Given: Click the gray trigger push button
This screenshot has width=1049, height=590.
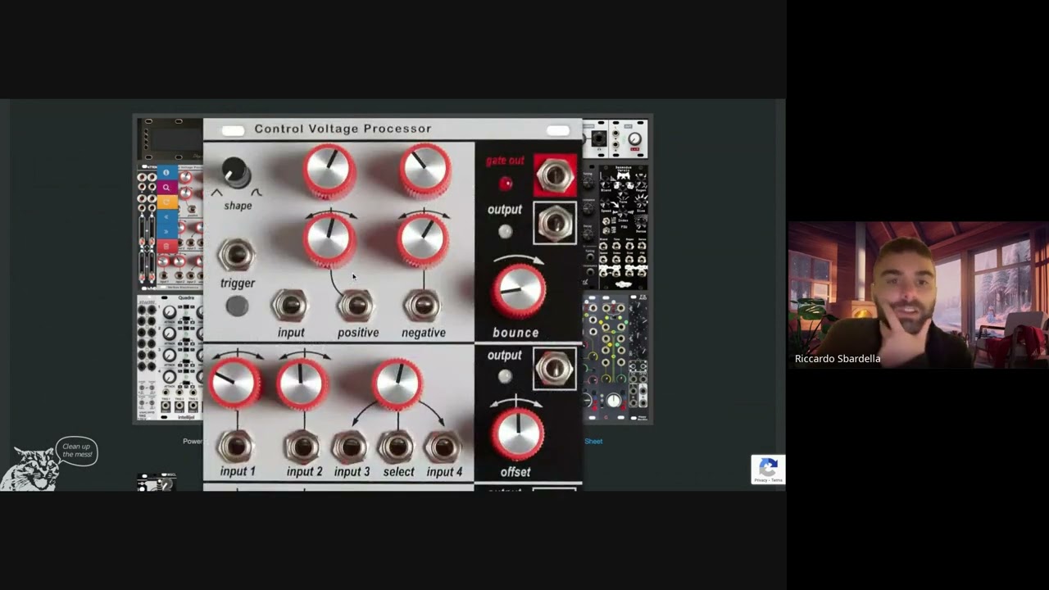Looking at the screenshot, I should click(x=237, y=306).
